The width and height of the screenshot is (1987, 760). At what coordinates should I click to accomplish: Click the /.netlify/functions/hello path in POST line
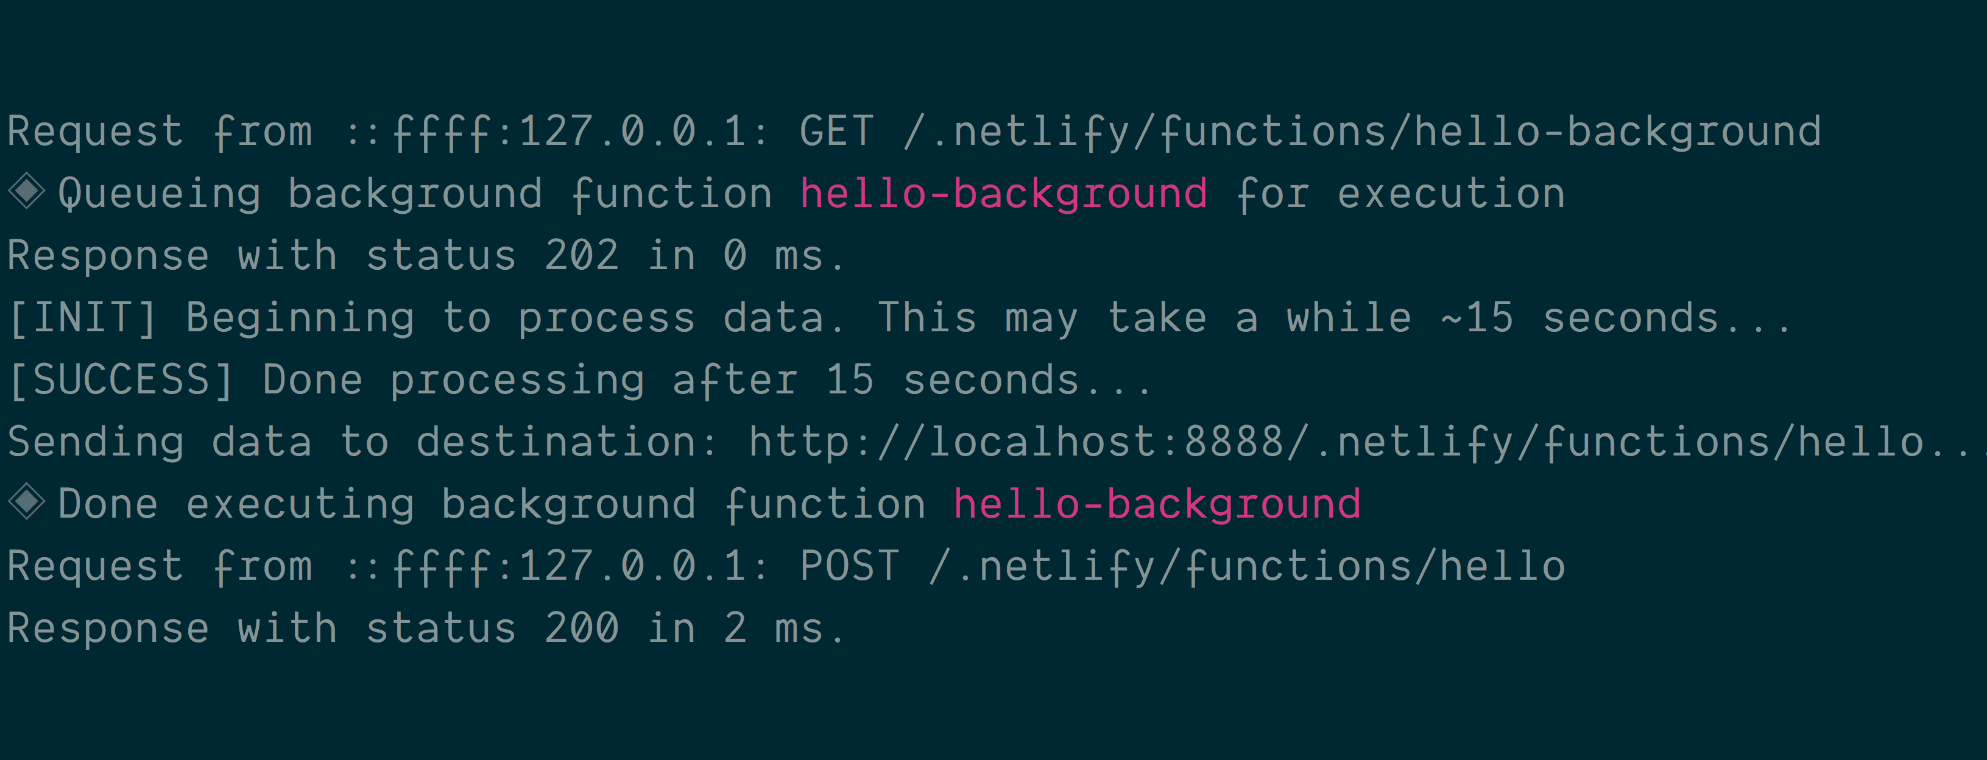1248,566
